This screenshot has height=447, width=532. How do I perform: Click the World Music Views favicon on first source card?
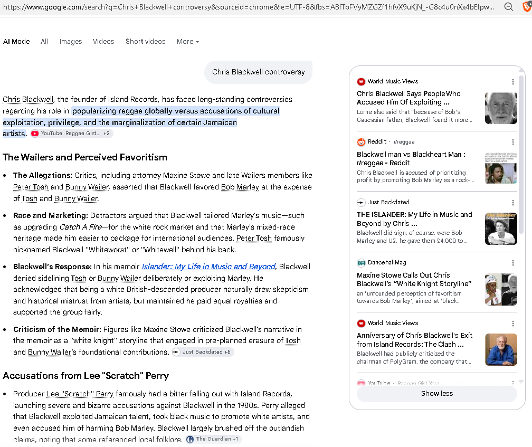(361, 81)
